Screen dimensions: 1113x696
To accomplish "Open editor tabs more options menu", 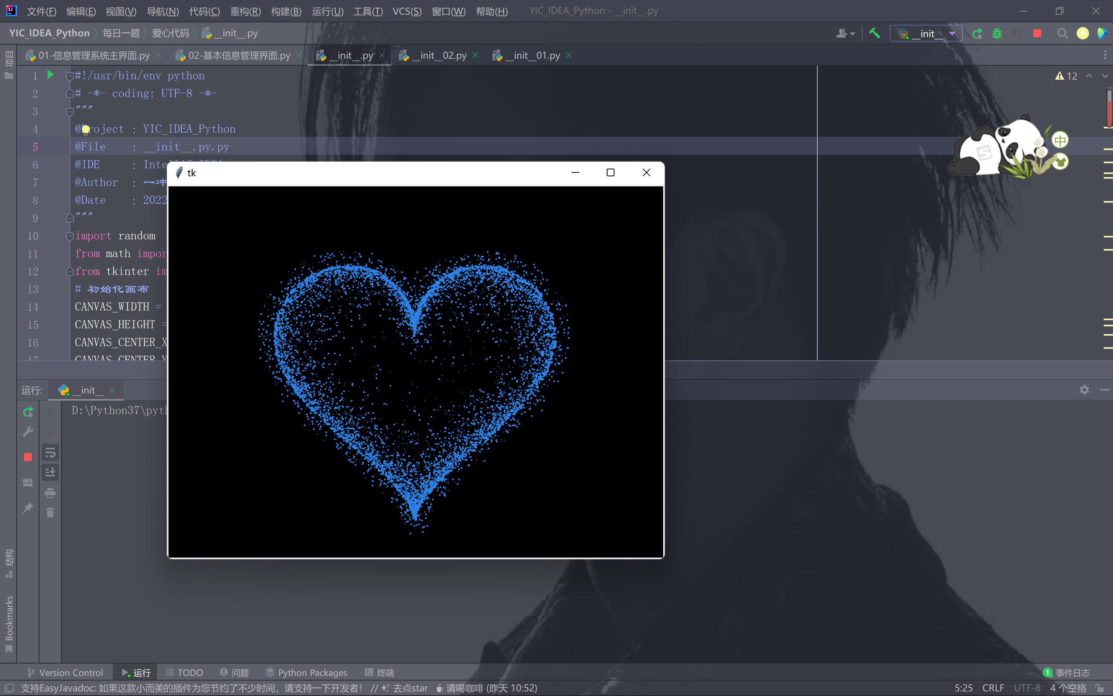I will [x=1105, y=55].
